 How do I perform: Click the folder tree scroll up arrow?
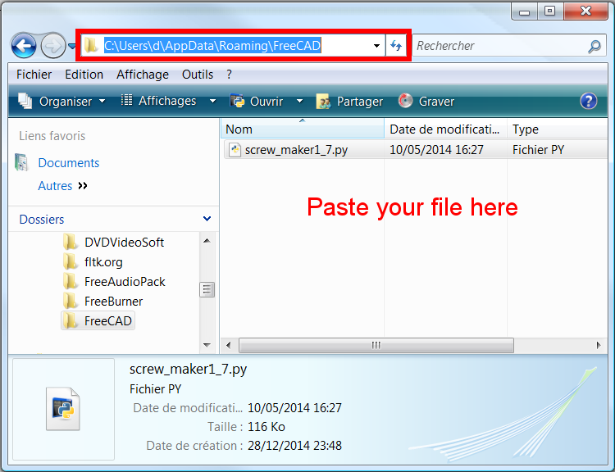pos(207,241)
